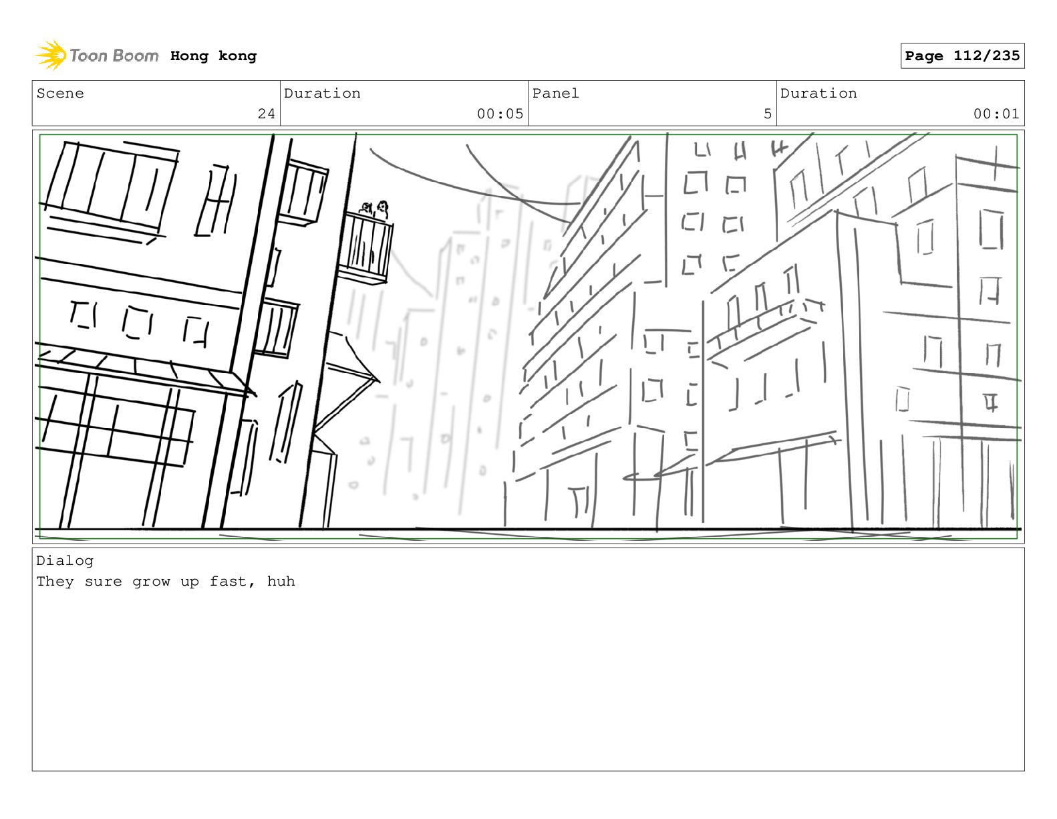Click the 'Panel' header label
The width and height of the screenshot is (1057, 819).
click(x=556, y=93)
